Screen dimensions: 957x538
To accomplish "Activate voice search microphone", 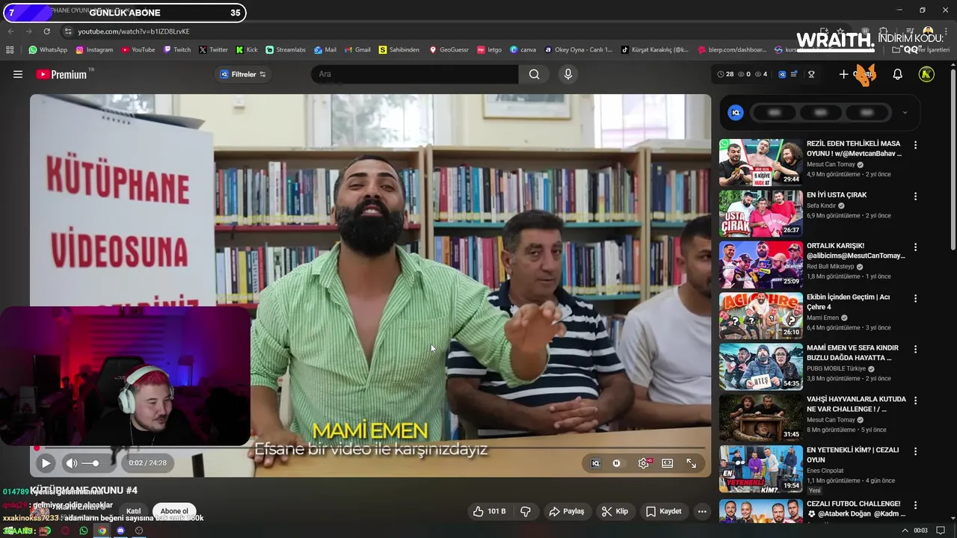I will coord(568,74).
